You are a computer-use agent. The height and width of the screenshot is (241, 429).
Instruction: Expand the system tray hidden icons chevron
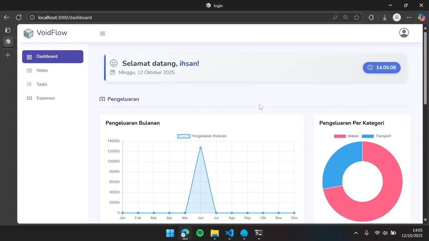coord(356,233)
